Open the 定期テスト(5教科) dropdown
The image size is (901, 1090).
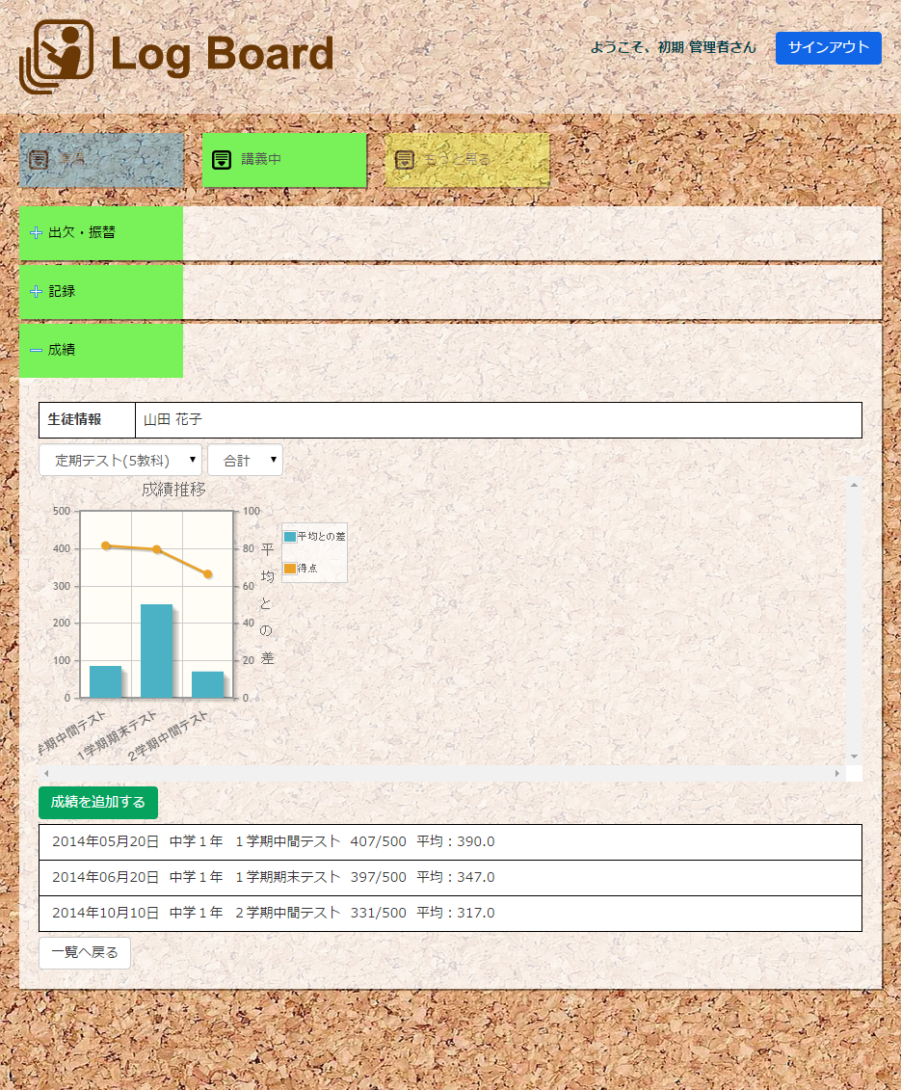pos(120,461)
